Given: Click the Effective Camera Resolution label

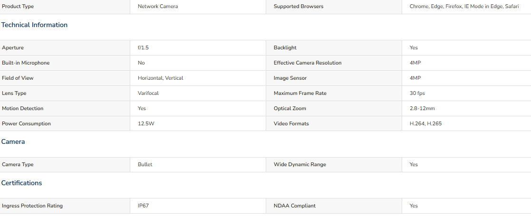Looking at the screenshot, I should [x=308, y=63].
